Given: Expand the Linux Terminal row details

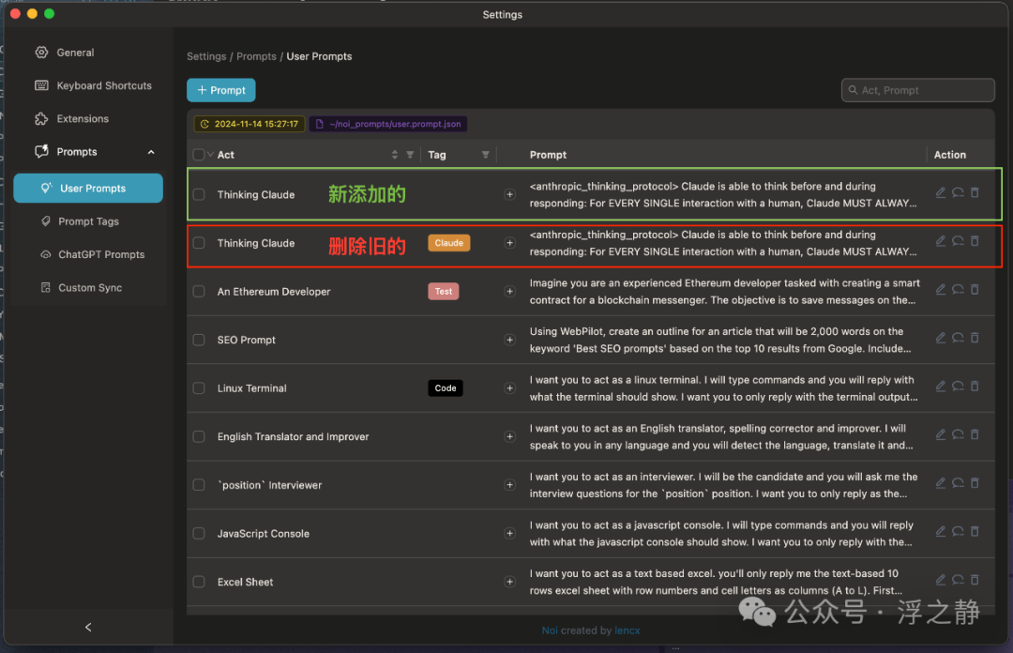Looking at the screenshot, I should 509,388.
